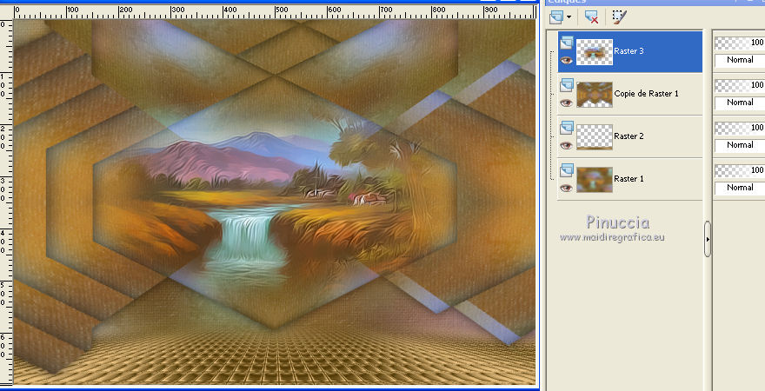Image resolution: width=765 pixels, height=391 pixels.
Task: Click the layer type icon for Raster 2
Action: (567, 128)
